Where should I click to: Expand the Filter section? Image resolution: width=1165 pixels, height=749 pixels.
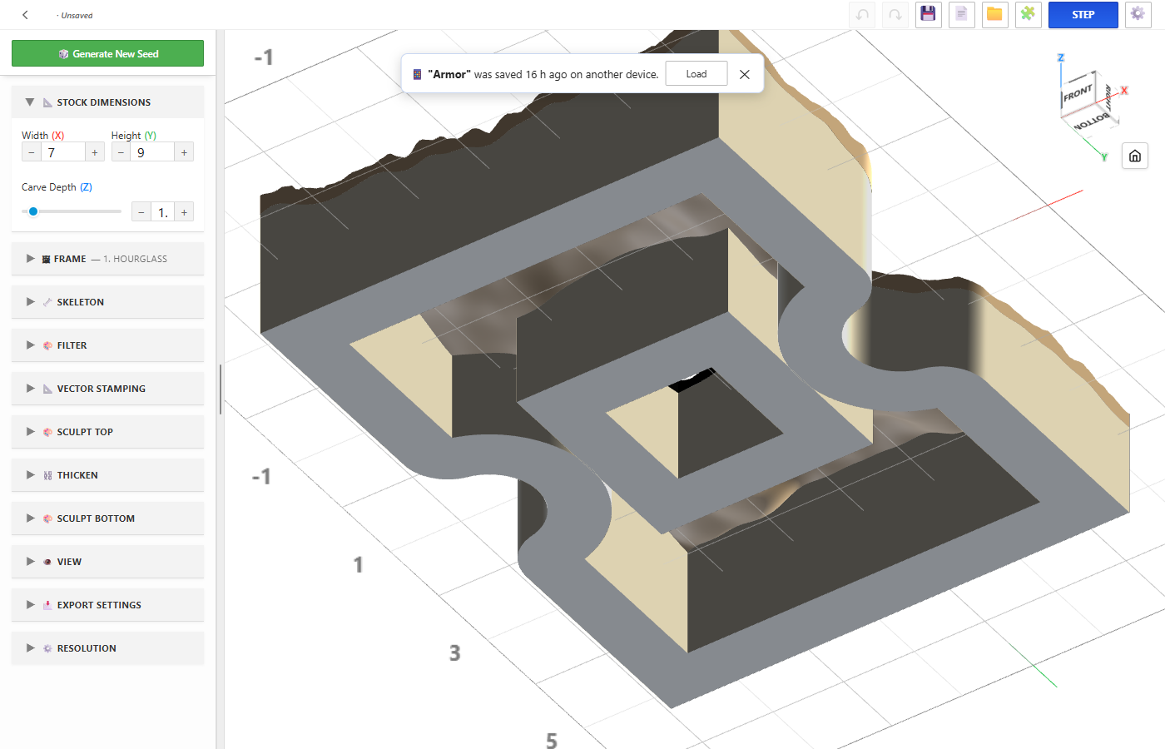coord(107,345)
